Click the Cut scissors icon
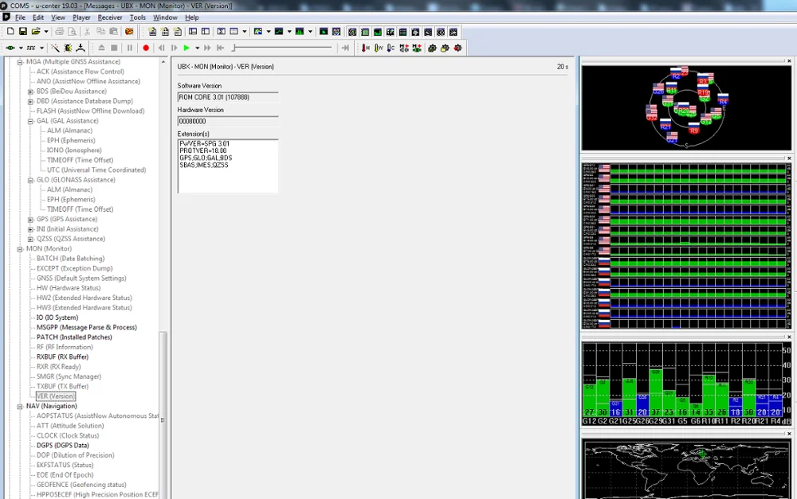 tap(88, 32)
